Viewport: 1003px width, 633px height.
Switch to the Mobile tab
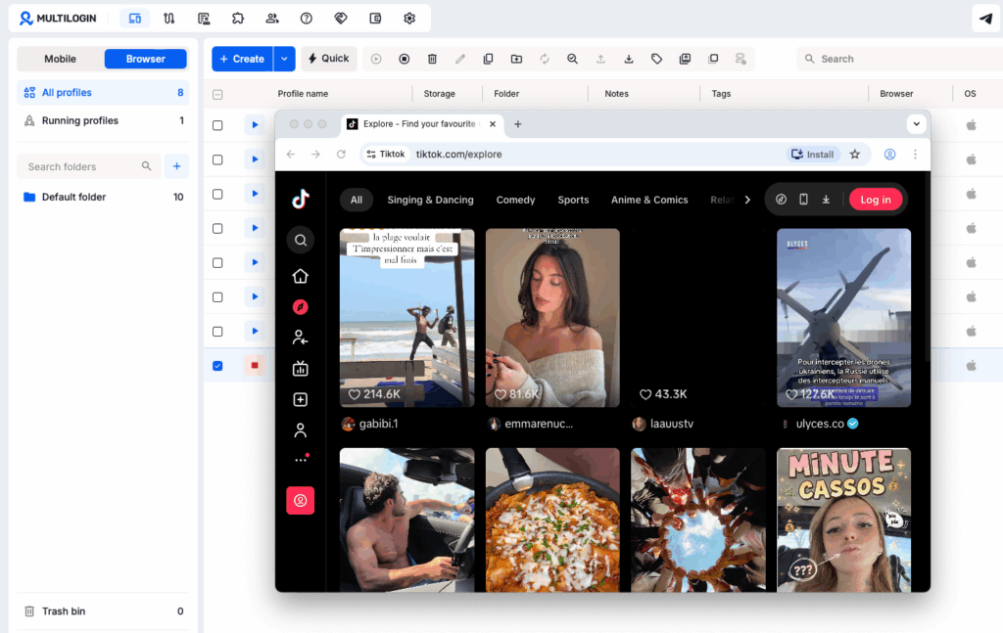61,59
